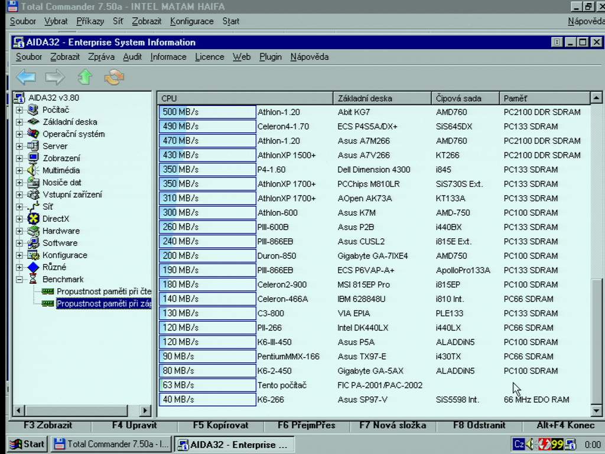The image size is (605, 454).
Task: Click the CPU column header
Action: [245, 98]
